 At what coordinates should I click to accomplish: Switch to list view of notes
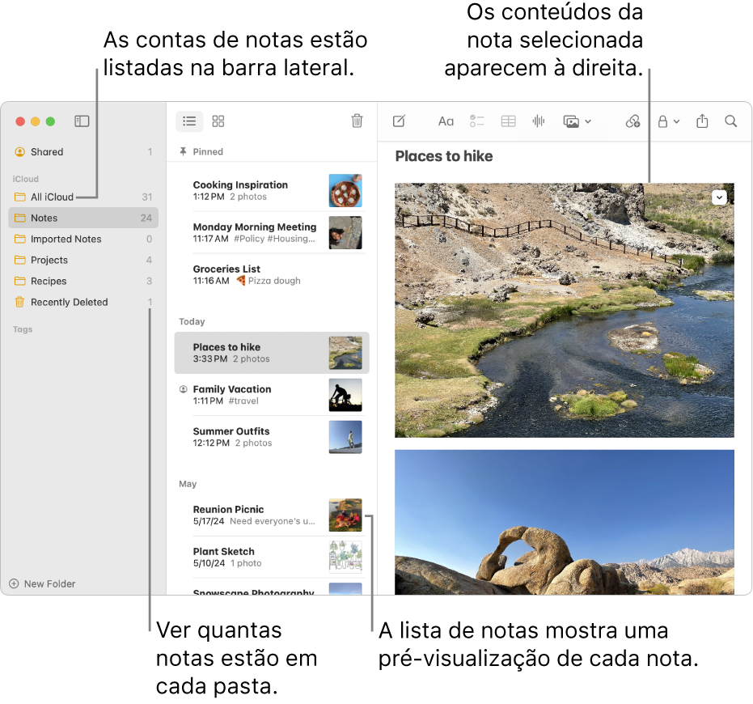coord(189,121)
